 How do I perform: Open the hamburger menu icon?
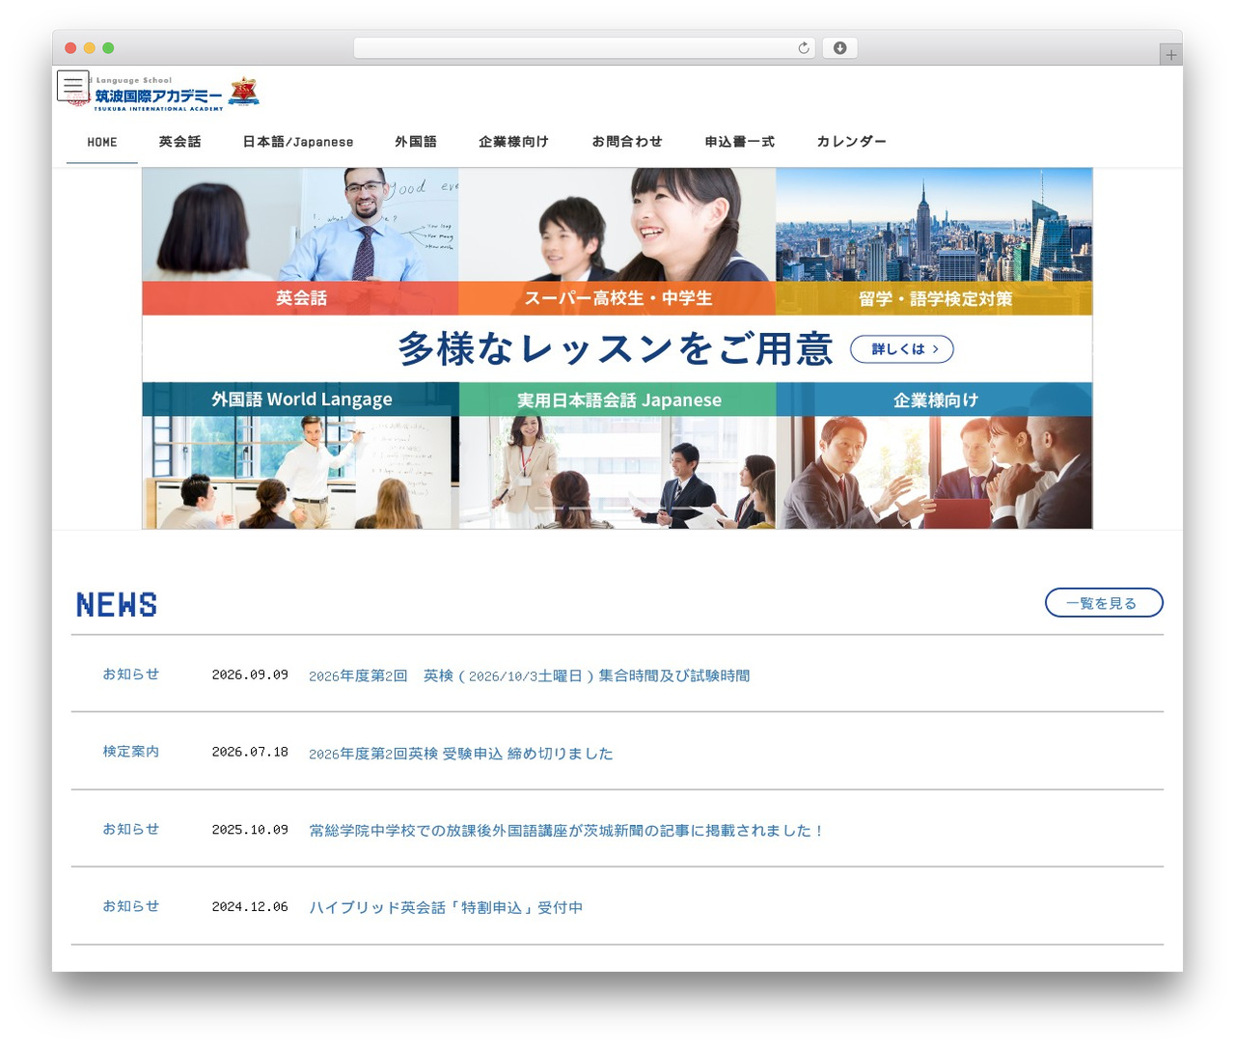coord(73,86)
